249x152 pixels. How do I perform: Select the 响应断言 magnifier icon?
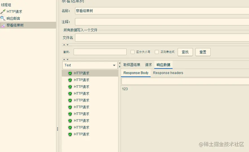[x=3, y=18]
